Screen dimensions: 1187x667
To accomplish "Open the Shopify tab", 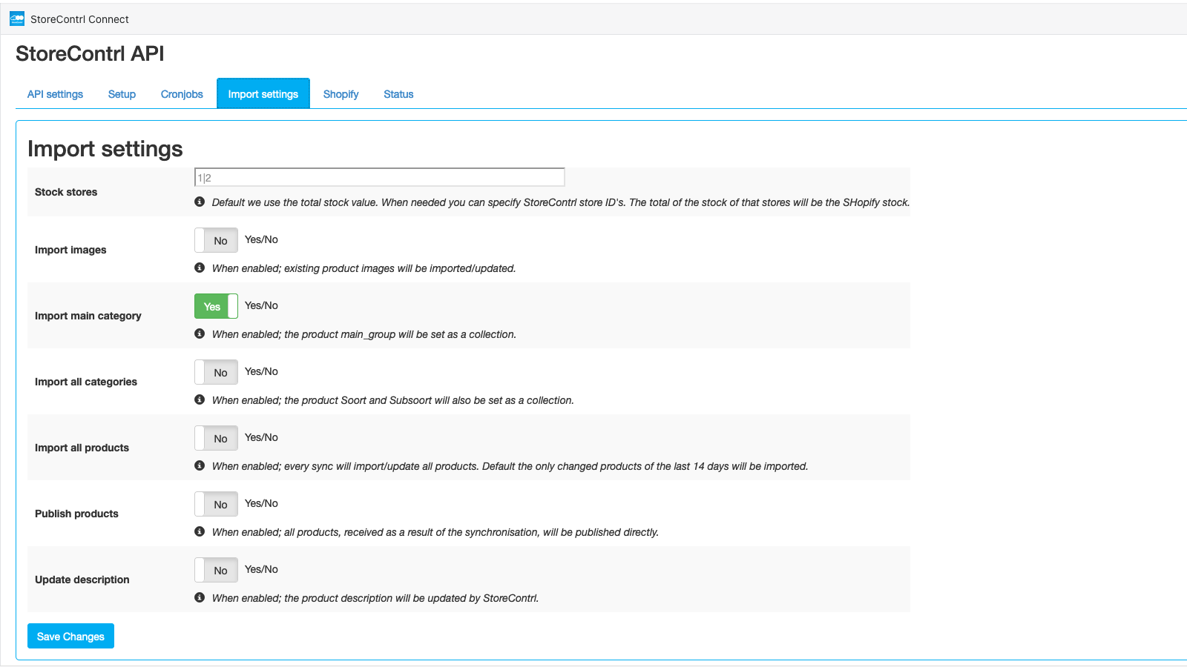I will (x=341, y=94).
